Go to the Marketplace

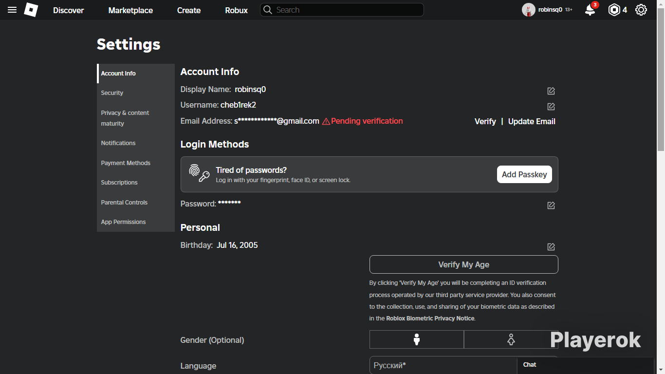[130, 10]
